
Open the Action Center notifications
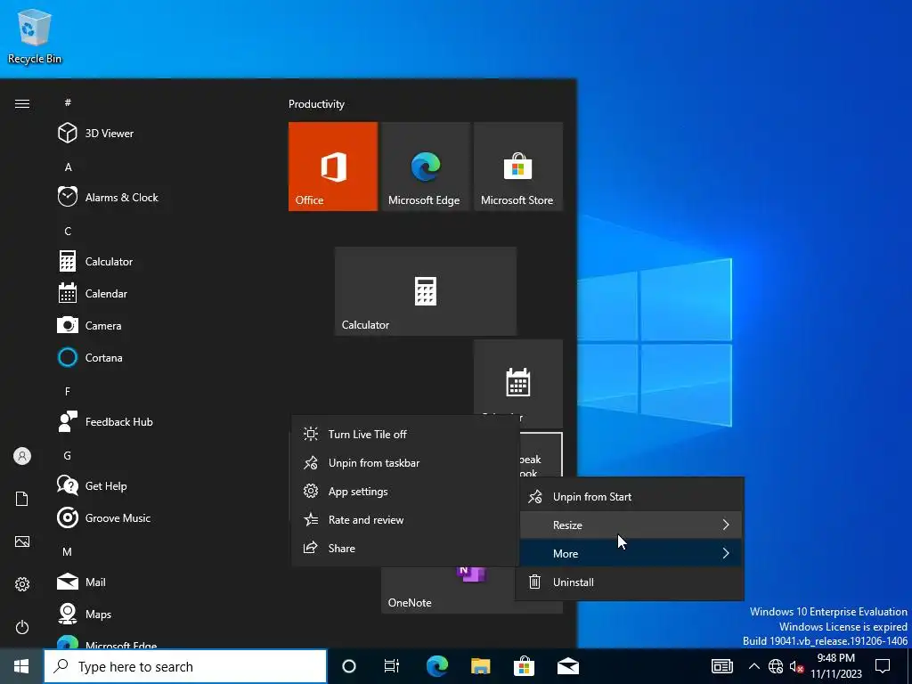click(883, 666)
